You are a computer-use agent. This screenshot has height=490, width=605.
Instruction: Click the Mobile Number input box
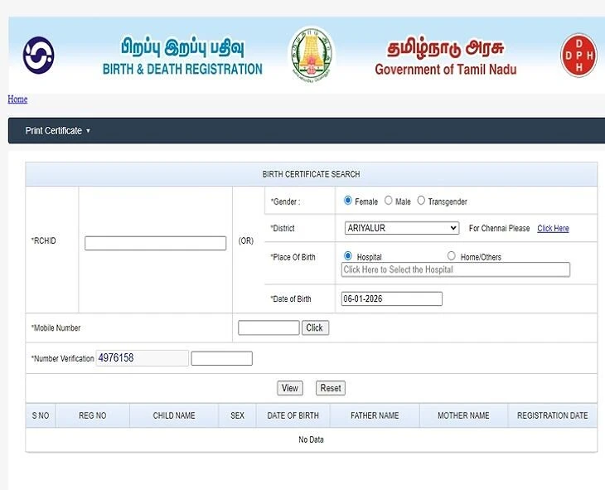(x=269, y=327)
